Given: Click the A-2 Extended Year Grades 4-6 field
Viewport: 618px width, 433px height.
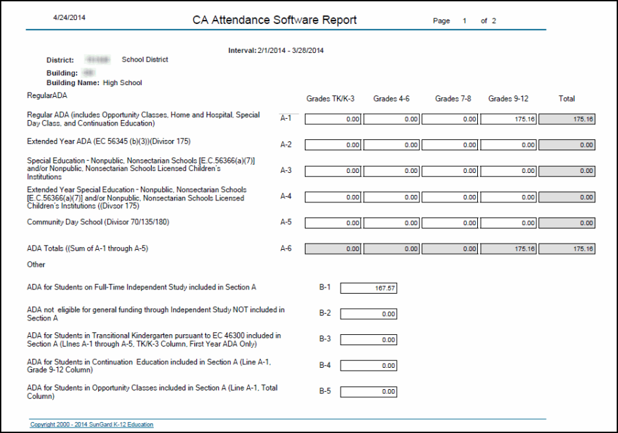Looking at the screenshot, I should (391, 145).
